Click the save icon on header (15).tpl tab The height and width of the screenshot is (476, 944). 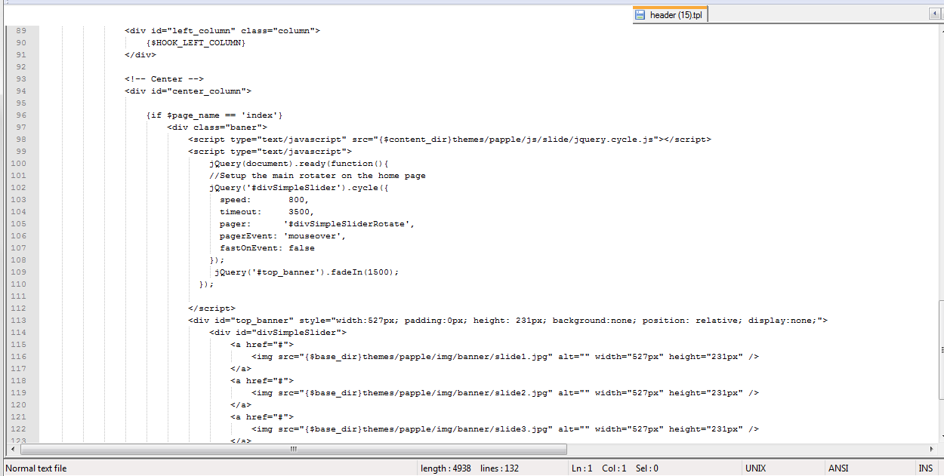(640, 15)
